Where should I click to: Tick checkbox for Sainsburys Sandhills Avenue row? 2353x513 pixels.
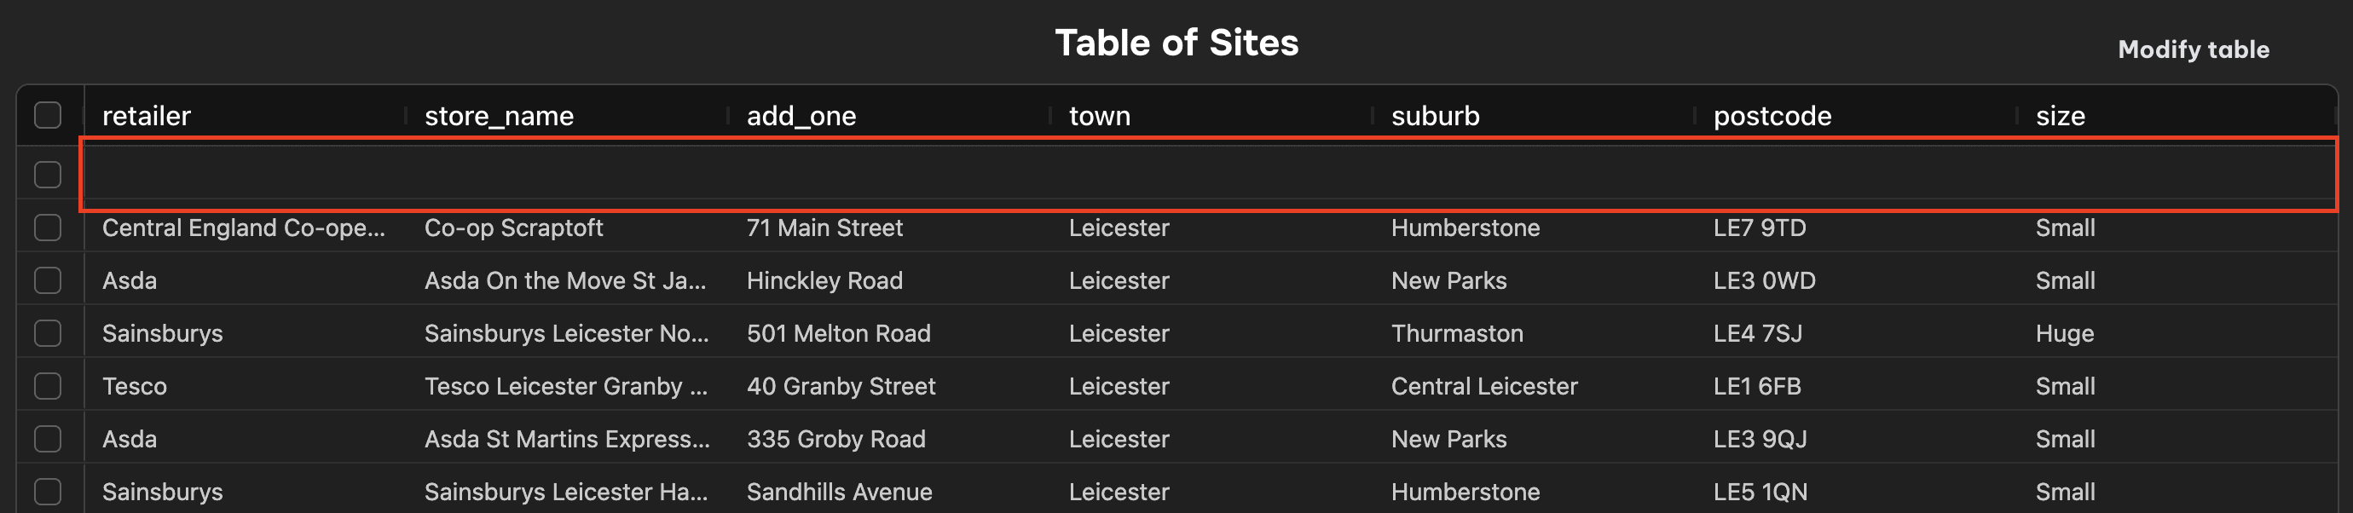[48, 492]
